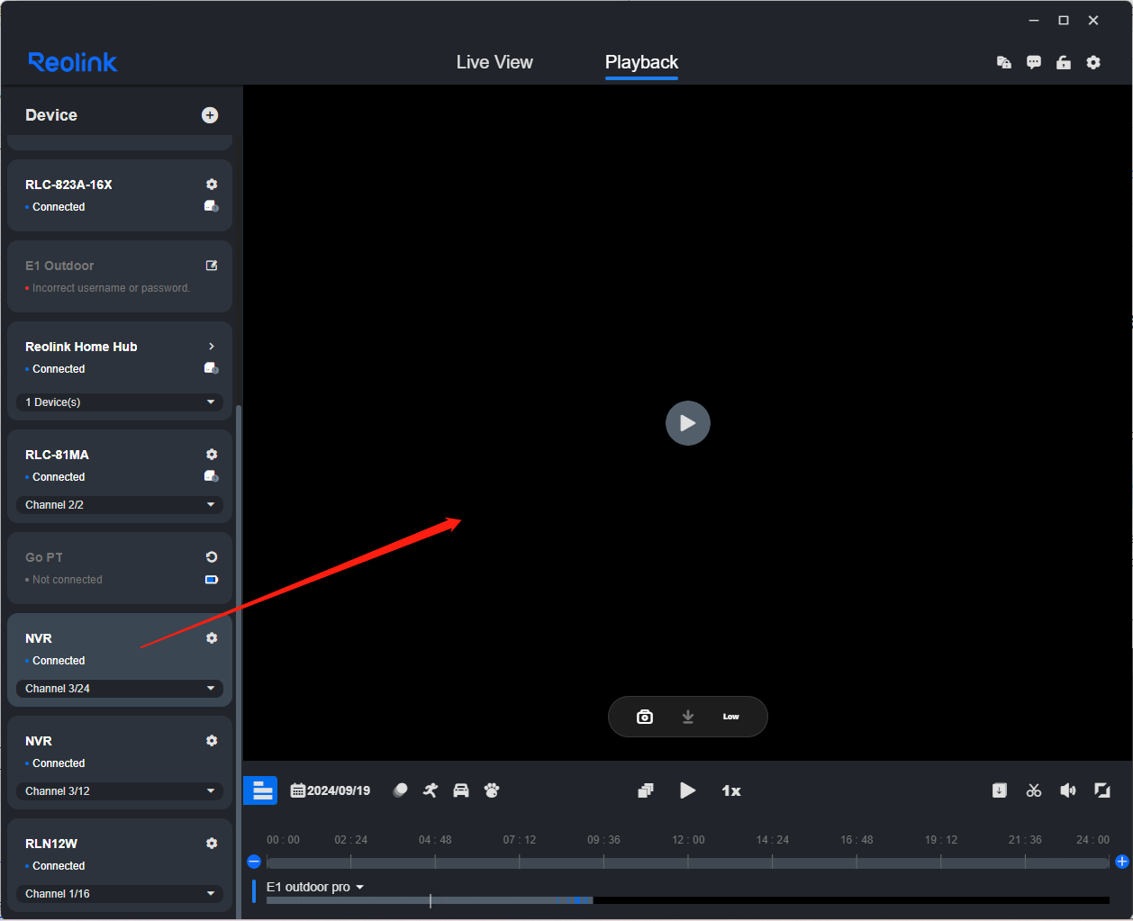The width and height of the screenshot is (1133, 921).
Task: Open the clip scissors tool
Action: click(x=1034, y=790)
